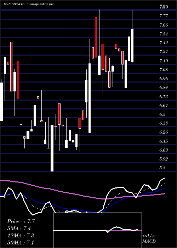Screen dimensions: 177x248
Task: Click the 7.31 price axis label
Action: click(x=164, y=52)
